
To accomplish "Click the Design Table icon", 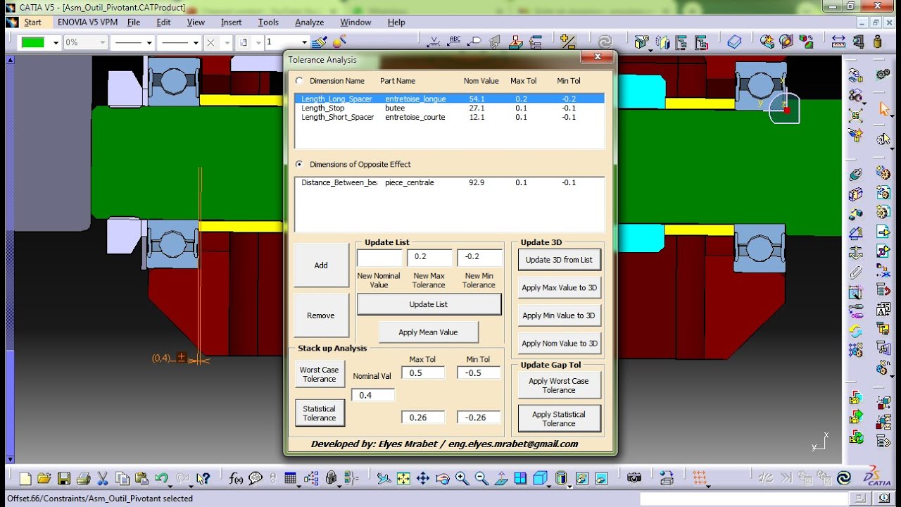I will click(290, 479).
